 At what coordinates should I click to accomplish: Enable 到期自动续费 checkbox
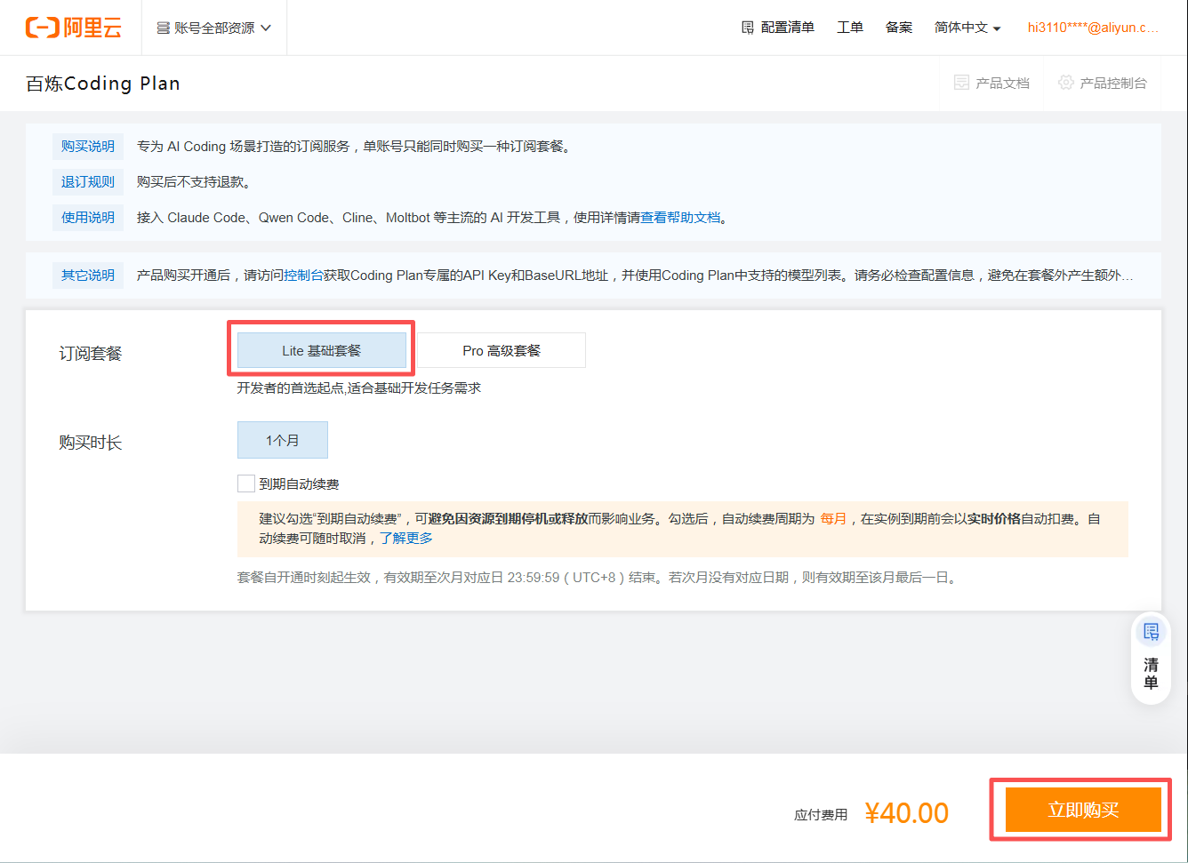tap(246, 483)
